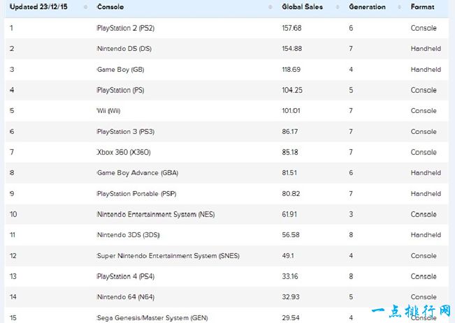Select the Xbox 360 (X360) console name
The width and height of the screenshot is (455, 323).
[x=124, y=152]
